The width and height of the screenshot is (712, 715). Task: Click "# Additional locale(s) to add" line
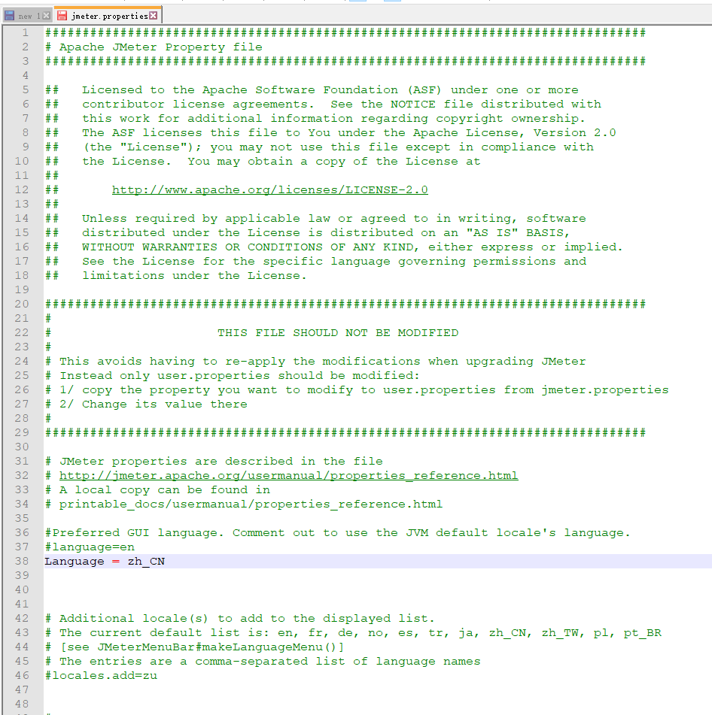(240, 618)
